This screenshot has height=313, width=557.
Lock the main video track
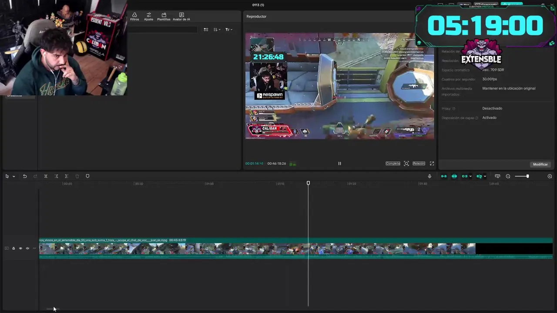pos(13,248)
